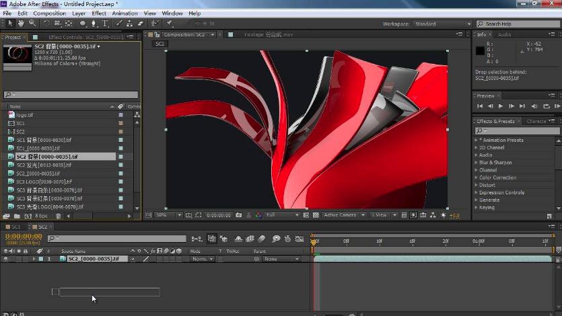Select the Zoom magnifier tool
The width and height of the screenshot is (562, 316).
(32, 24)
